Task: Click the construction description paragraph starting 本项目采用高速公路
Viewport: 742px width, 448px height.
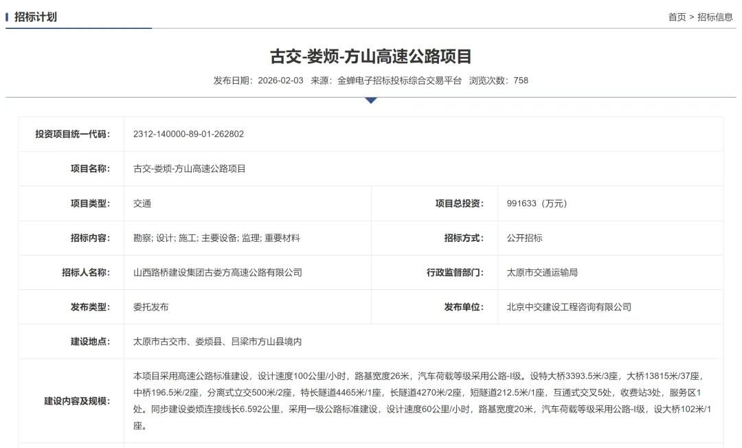Action: pyautogui.click(x=422, y=401)
